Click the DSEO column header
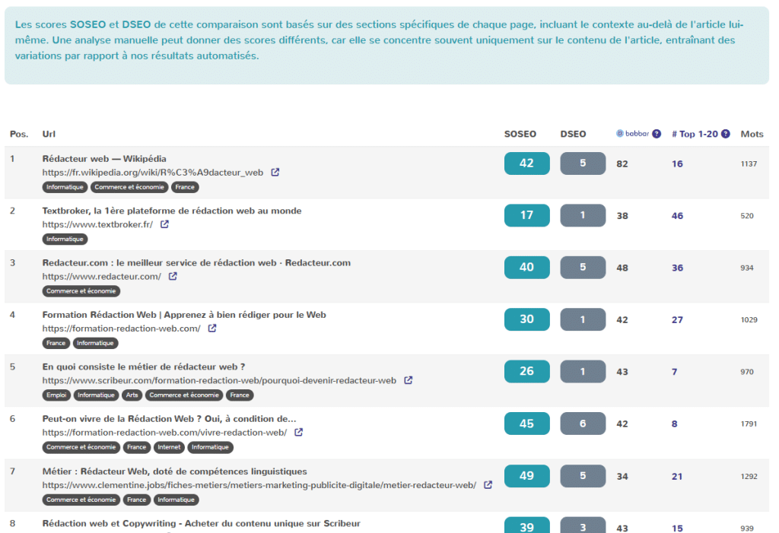The image size is (779, 533). tap(573, 134)
